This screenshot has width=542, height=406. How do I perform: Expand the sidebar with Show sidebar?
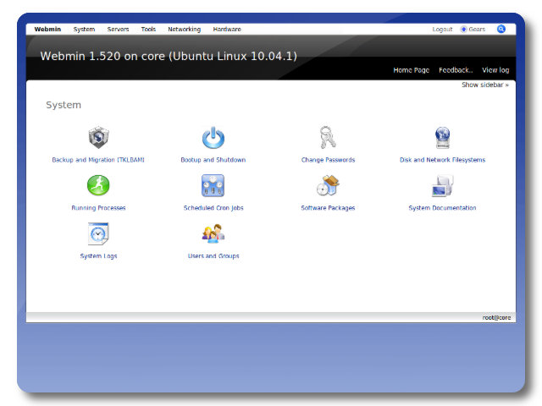click(485, 85)
